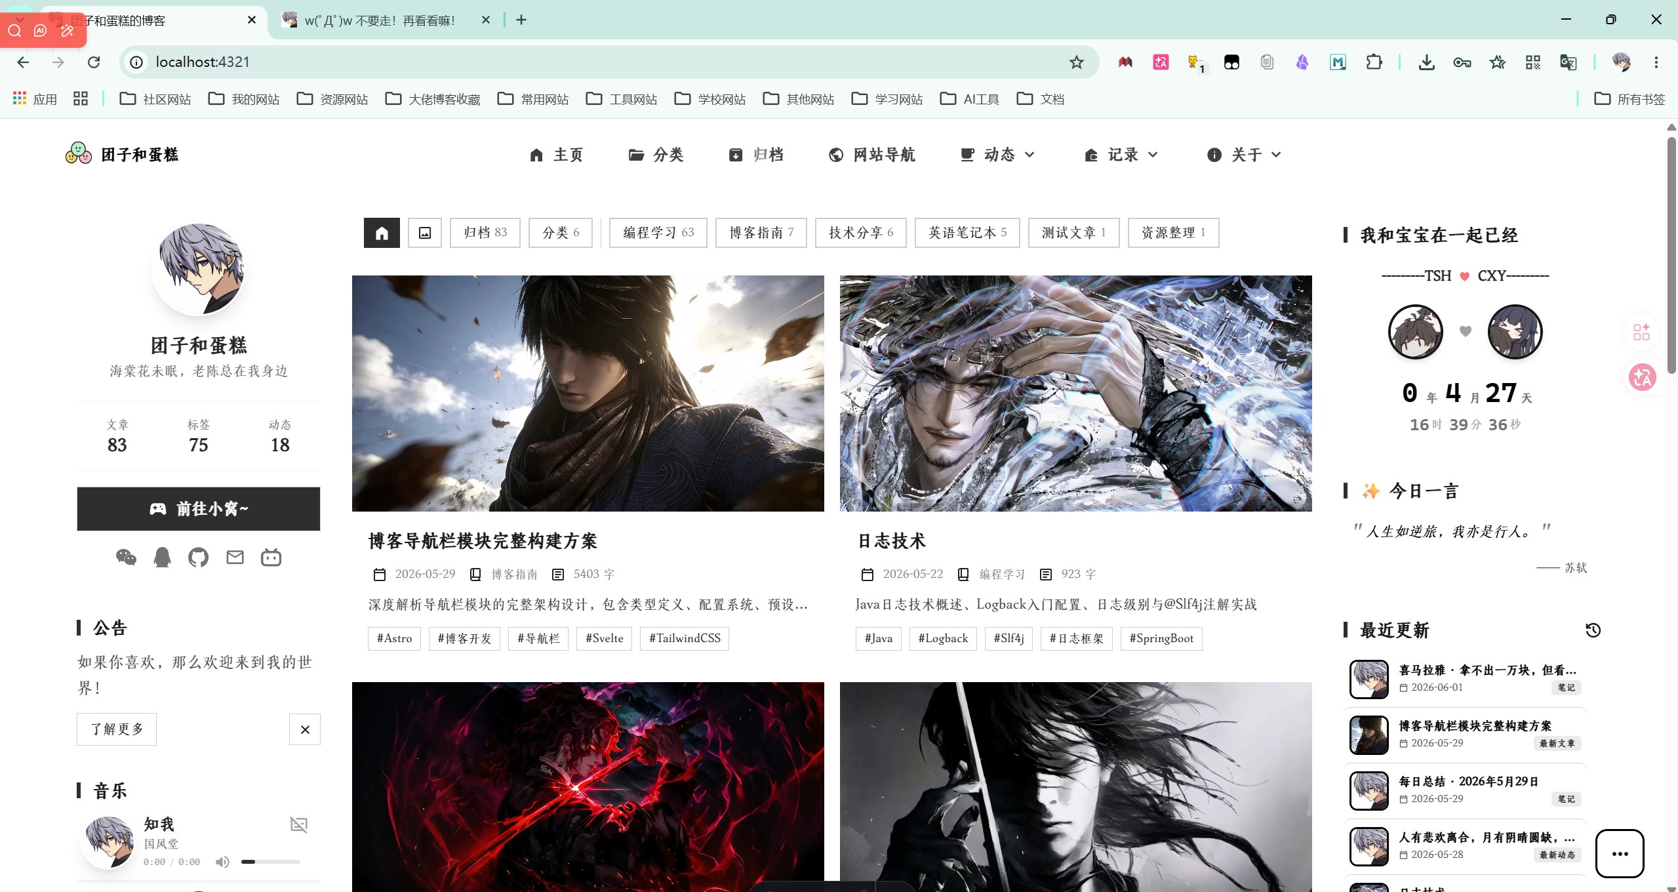Screen dimensions: 1678x892
Task: Open the widget grid floating button
Action: coord(1641,332)
